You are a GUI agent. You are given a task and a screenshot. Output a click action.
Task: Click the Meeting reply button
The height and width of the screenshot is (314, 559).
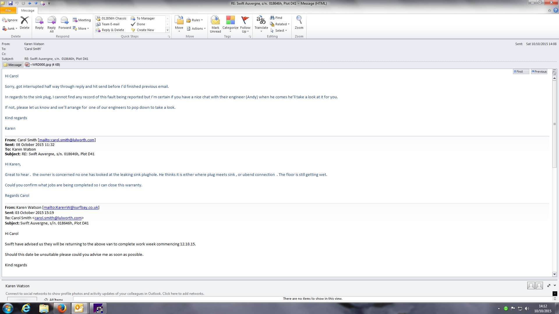pos(82,20)
